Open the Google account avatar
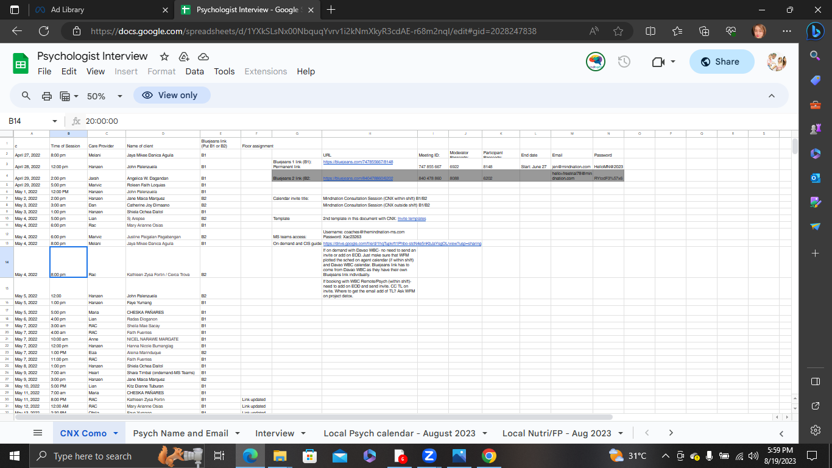This screenshot has width=832, height=468. pyautogui.click(x=777, y=62)
